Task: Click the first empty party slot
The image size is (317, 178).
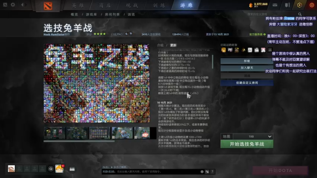Action: 19,169
